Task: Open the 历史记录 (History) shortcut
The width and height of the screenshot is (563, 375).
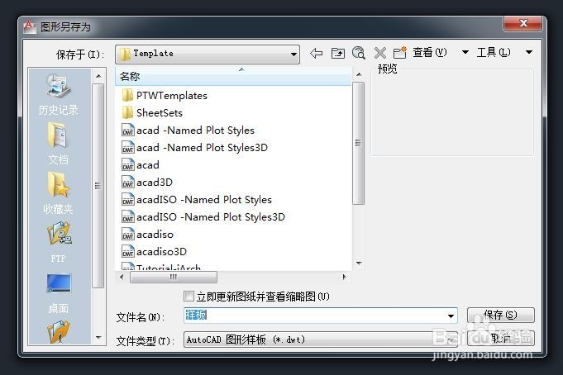Action: tap(58, 94)
